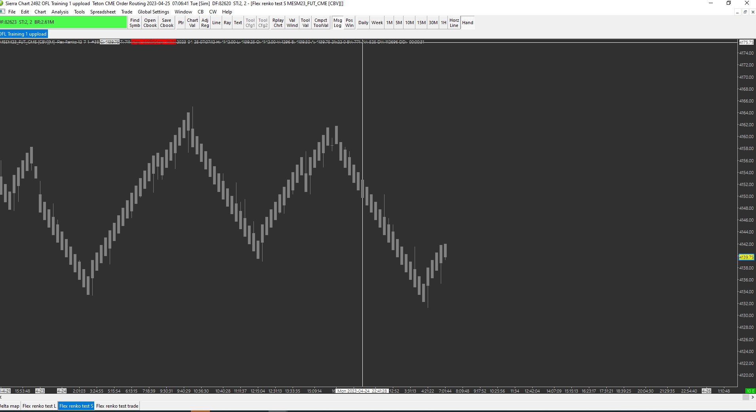Viewport: 756px width, 412px height.
Task: Click the chart scrollbar right arrow
Action: pos(752,397)
